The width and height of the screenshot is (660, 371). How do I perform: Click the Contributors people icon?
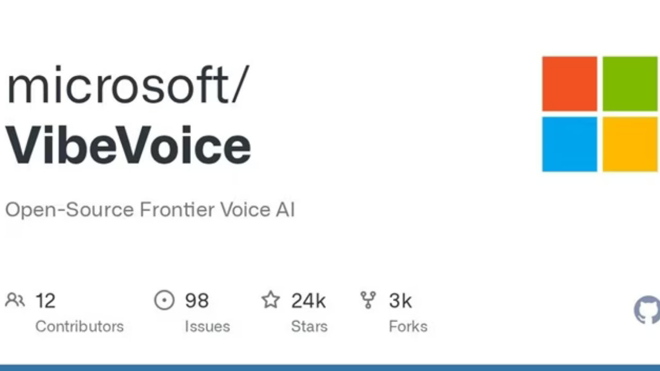click(14, 300)
